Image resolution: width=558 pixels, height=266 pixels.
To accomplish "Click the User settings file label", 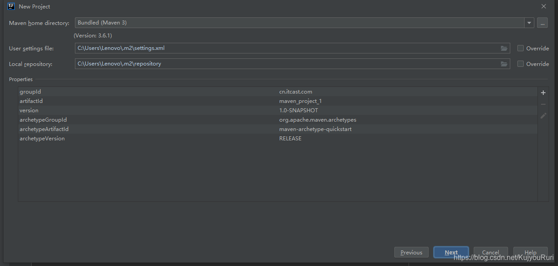I will (31, 48).
